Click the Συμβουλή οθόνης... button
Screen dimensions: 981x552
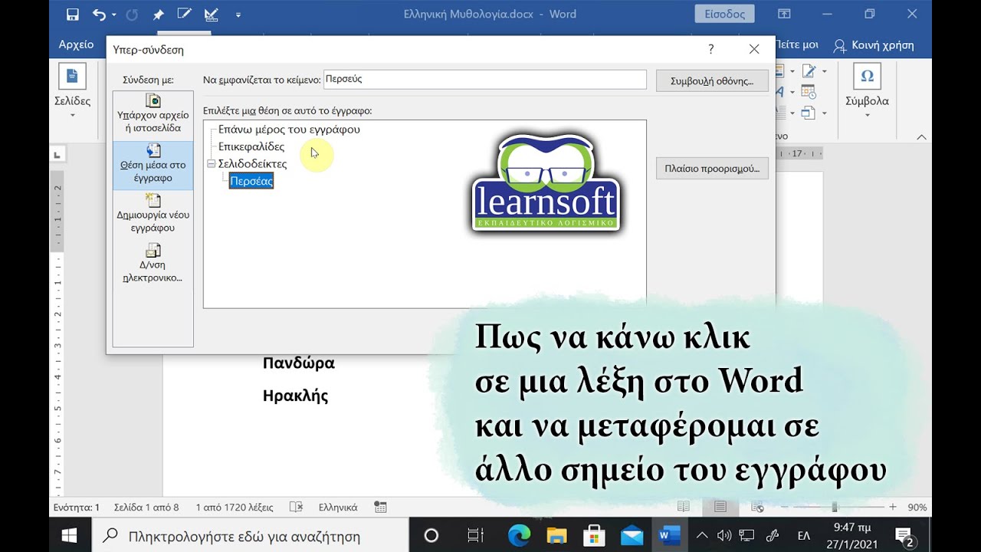(712, 80)
